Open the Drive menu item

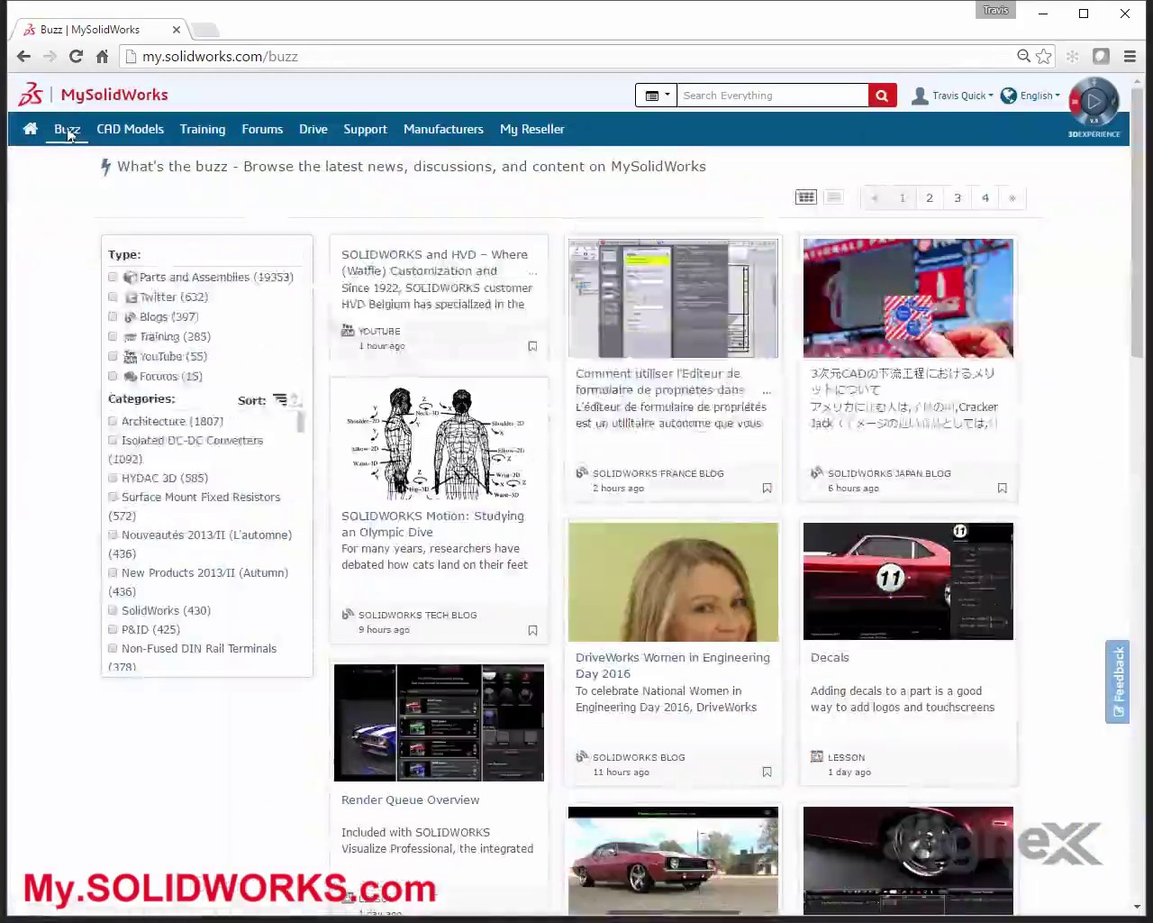pyautogui.click(x=313, y=129)
